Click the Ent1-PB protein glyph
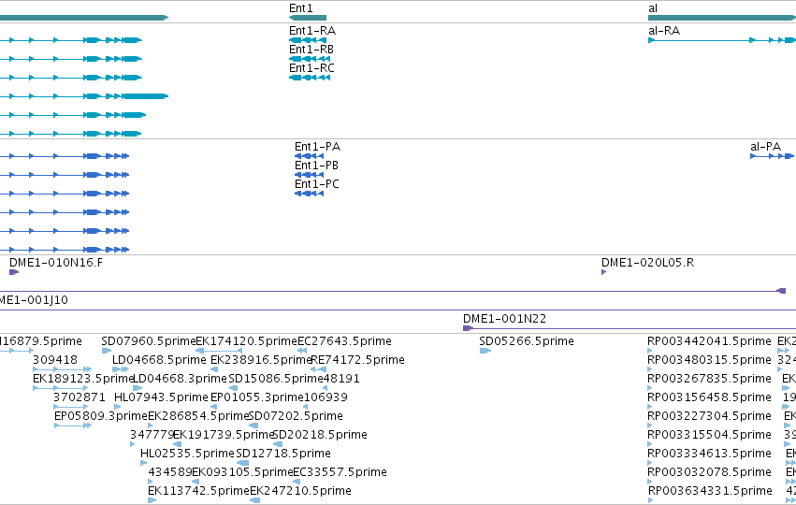796x505 pixels. (309, 175)
